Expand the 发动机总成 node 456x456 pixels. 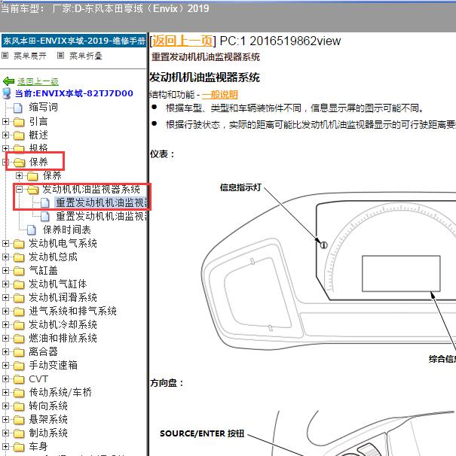pos(5,257)
